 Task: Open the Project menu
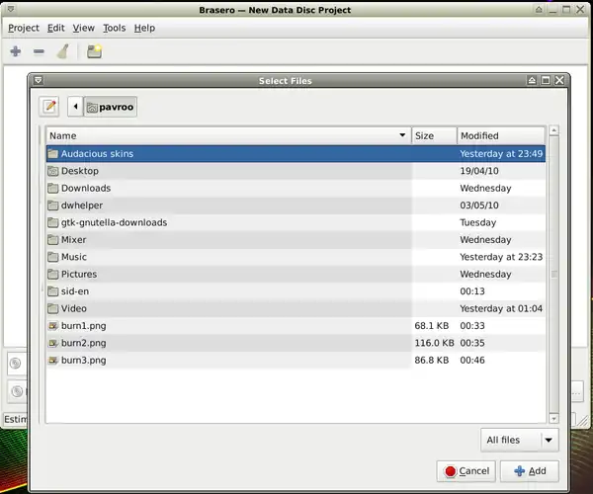[24, 28]
